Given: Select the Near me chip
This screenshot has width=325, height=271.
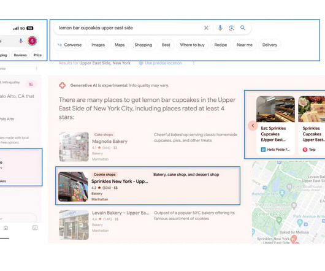Looking at the screenshot, I should 245,45.
